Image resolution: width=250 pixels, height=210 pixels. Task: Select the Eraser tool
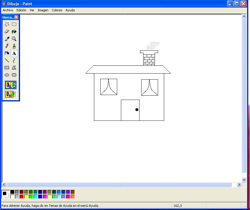(x=7, y=32)
